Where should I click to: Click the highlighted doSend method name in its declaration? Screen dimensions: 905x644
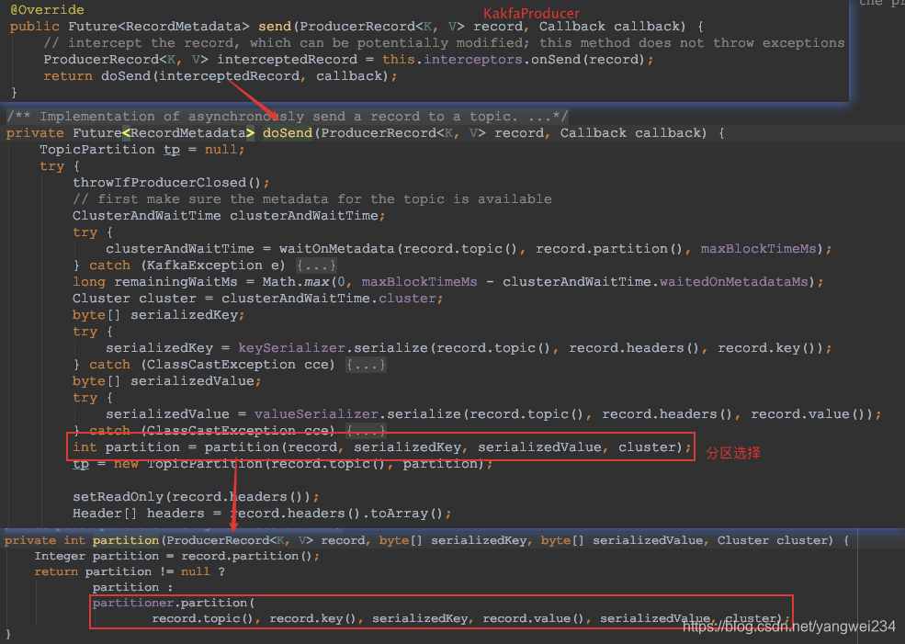click(288, 133)
